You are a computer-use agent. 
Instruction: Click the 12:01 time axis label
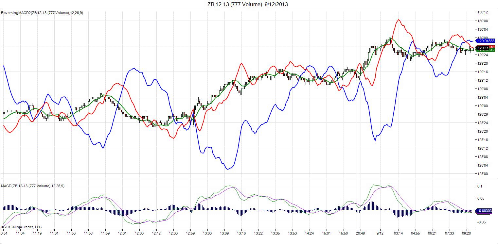(x=122, y=233)
